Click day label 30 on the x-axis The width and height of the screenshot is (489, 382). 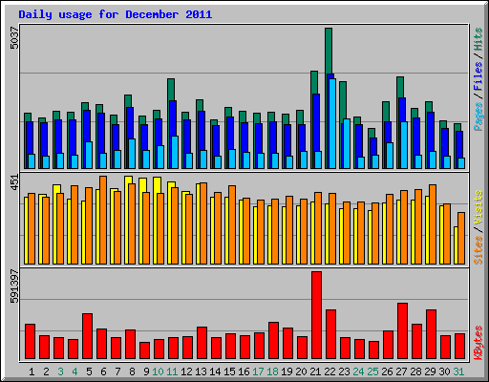pos(444,371)
